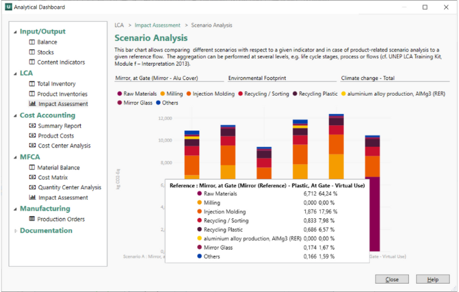
Task: Open the Quantity Center Analysis icon
Action: pyautogui.click(x=32, y=187)
